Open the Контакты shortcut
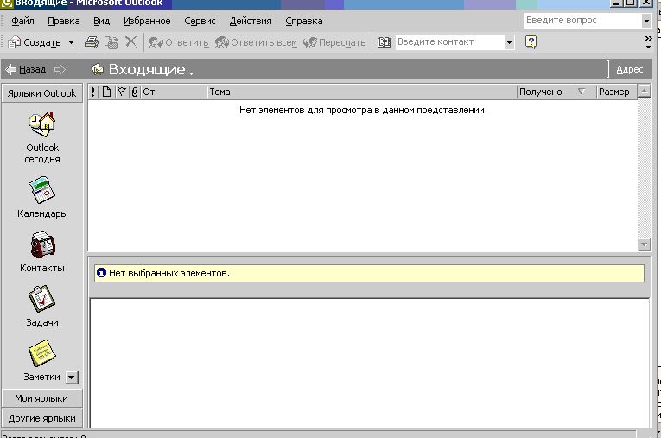The width and height of the screenshot is (661, 438). click(42, 251)
